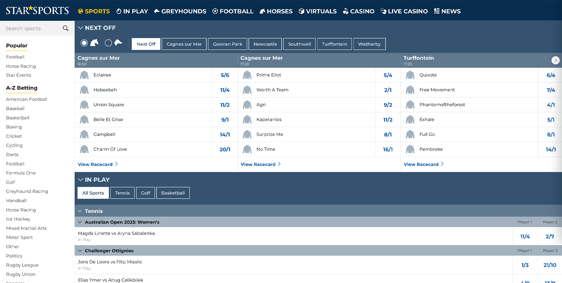
Task: Collapse the Next Off section
Action: click(80, 28)
